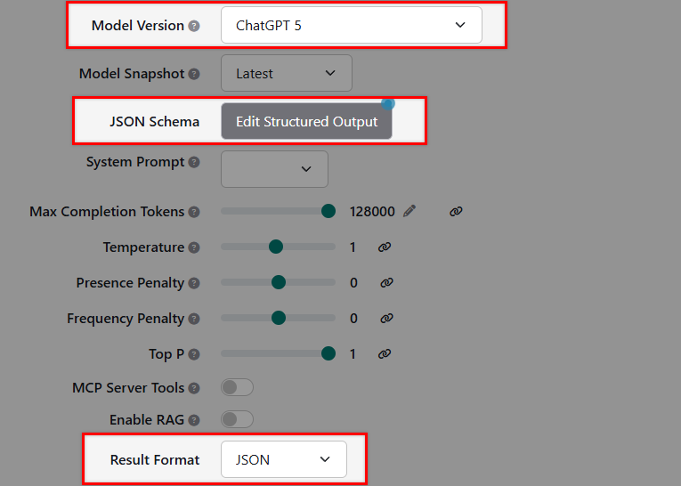Click the help icon beside Model Snapshot
681x486 pixels.
click(194, 74)
